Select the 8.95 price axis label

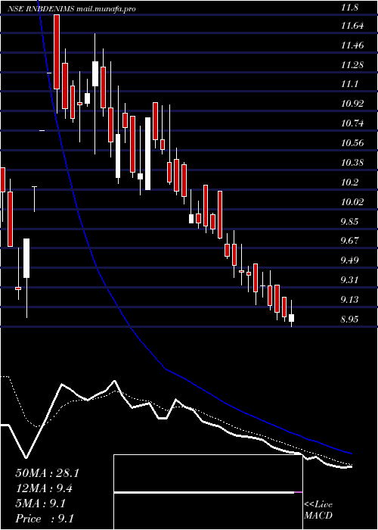[351, 319]
